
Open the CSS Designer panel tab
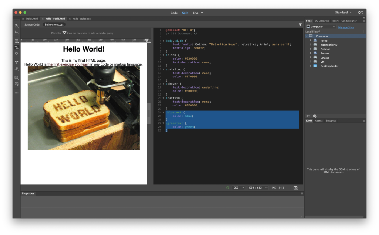[349, 21]
